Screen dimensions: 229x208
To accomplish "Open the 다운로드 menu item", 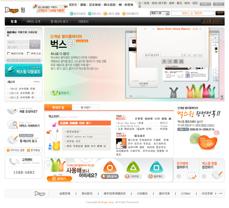I will pos(83,21).
